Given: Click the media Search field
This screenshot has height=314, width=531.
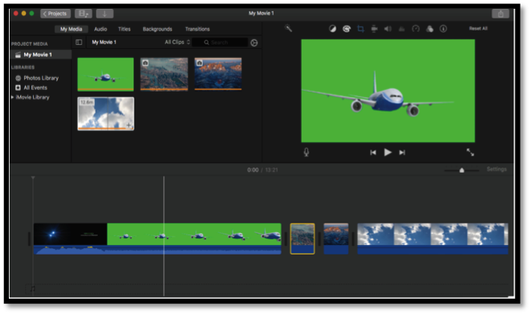Looking at the screenshot, I should coord(220,43).
